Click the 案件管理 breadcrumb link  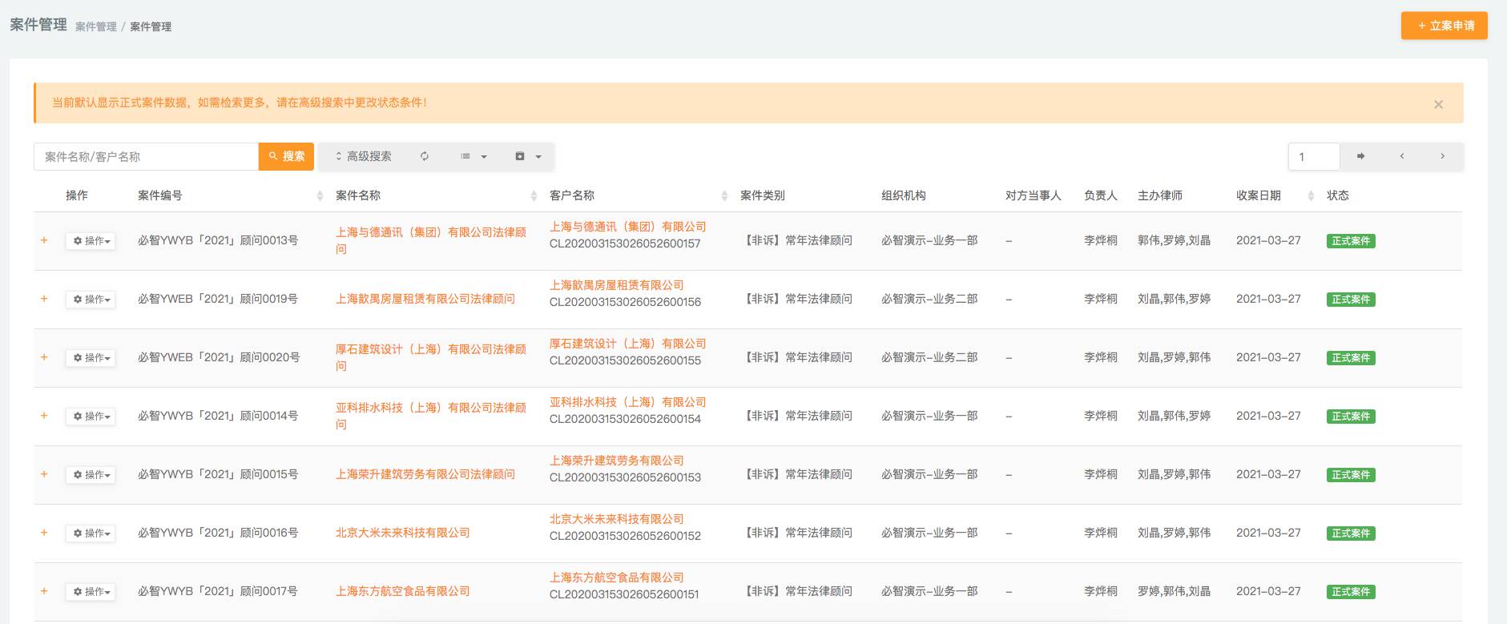tap(96, 26)
